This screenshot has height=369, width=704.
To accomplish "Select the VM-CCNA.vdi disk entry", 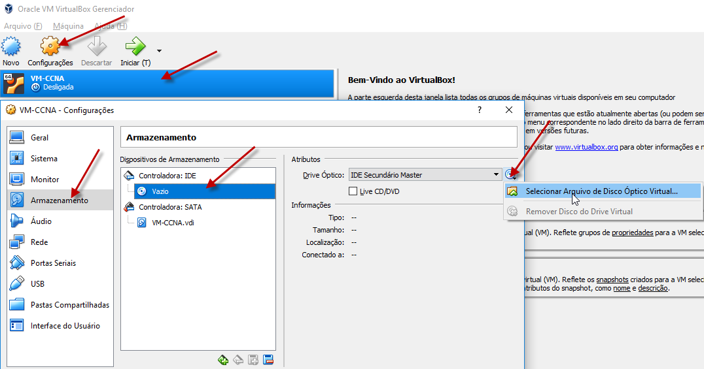I will [x=173, y=223].
